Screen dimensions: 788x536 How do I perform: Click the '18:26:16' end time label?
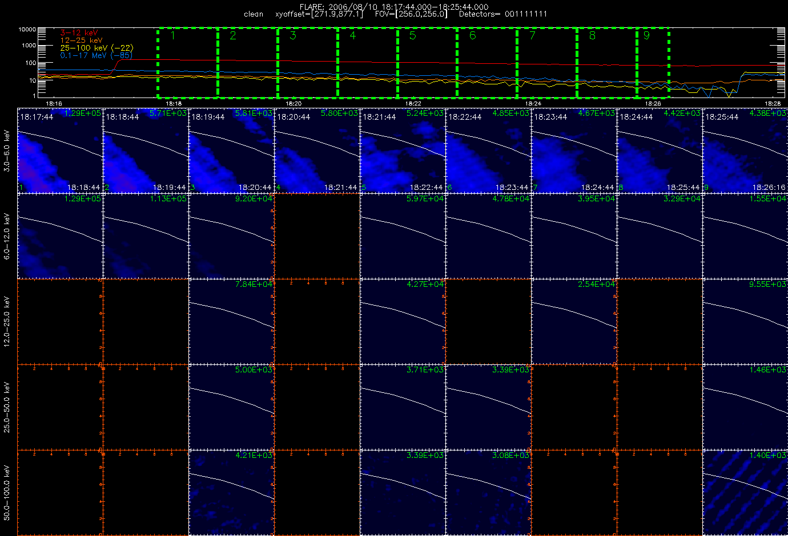(769, 187)
